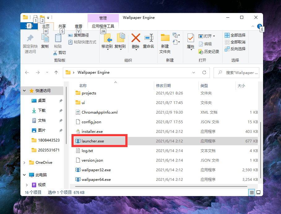Switch to the View (查看) tab
281x214 pixels.
point(79,26)
